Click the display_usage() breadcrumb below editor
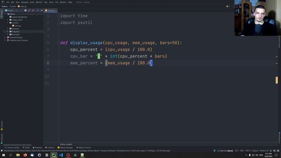The width and height of the screenshot is (281, 158). click(x=66, y=144)
